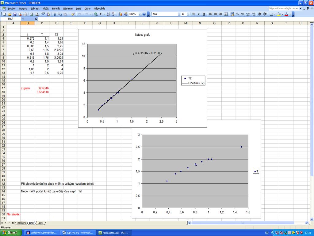
Task: Open the Vložit menu
Action: coord(46,8)
